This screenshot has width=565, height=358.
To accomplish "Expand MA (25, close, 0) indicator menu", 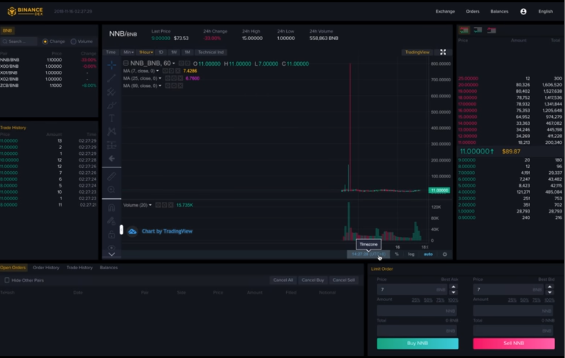I will point(160,78).
